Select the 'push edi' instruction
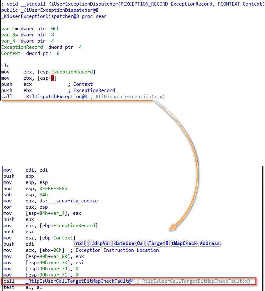This screenshot has width=265, height=291. point(19,244)
